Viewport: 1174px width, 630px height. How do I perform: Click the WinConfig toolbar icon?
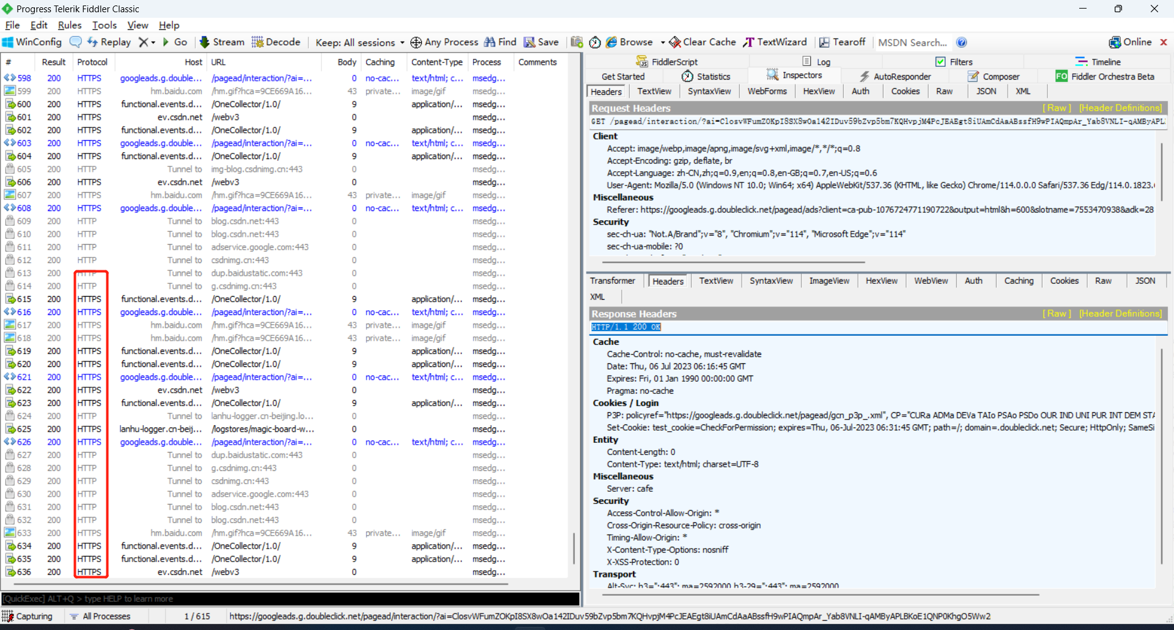tap(8, 42)
